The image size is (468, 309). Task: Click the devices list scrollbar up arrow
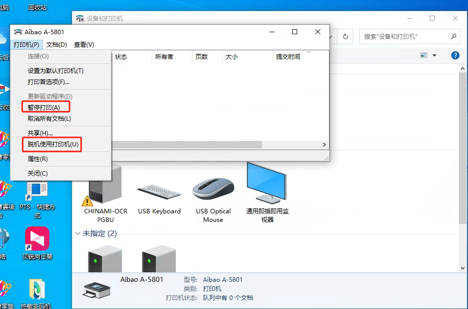(x=462, y=68)
